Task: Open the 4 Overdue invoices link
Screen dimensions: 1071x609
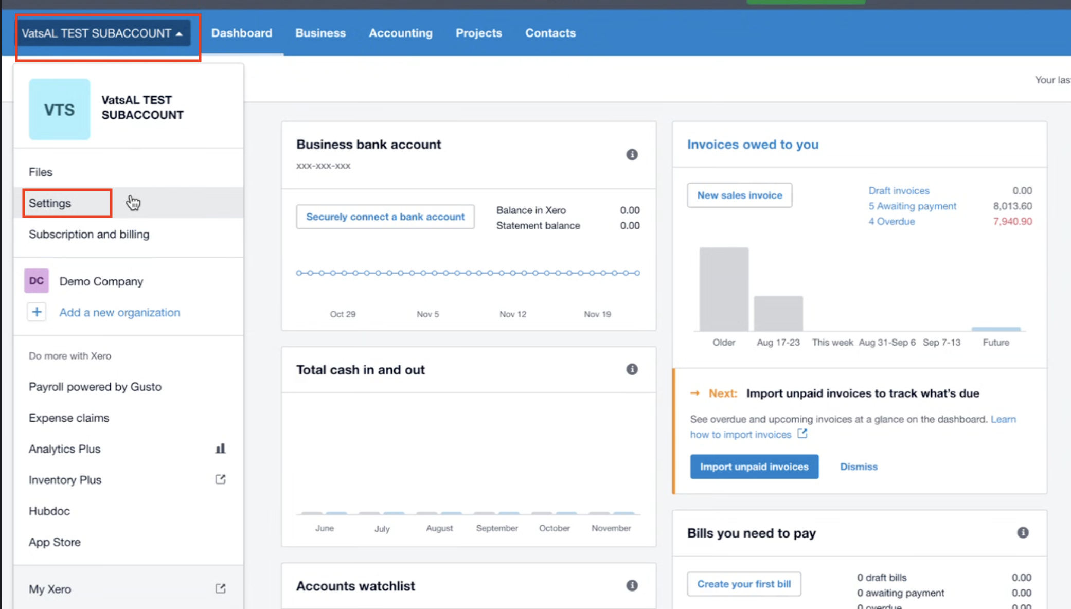Action: point(891,222)
